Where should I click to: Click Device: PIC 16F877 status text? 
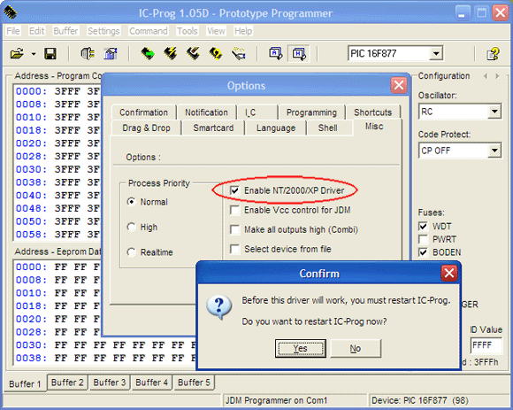pos(420,400)
